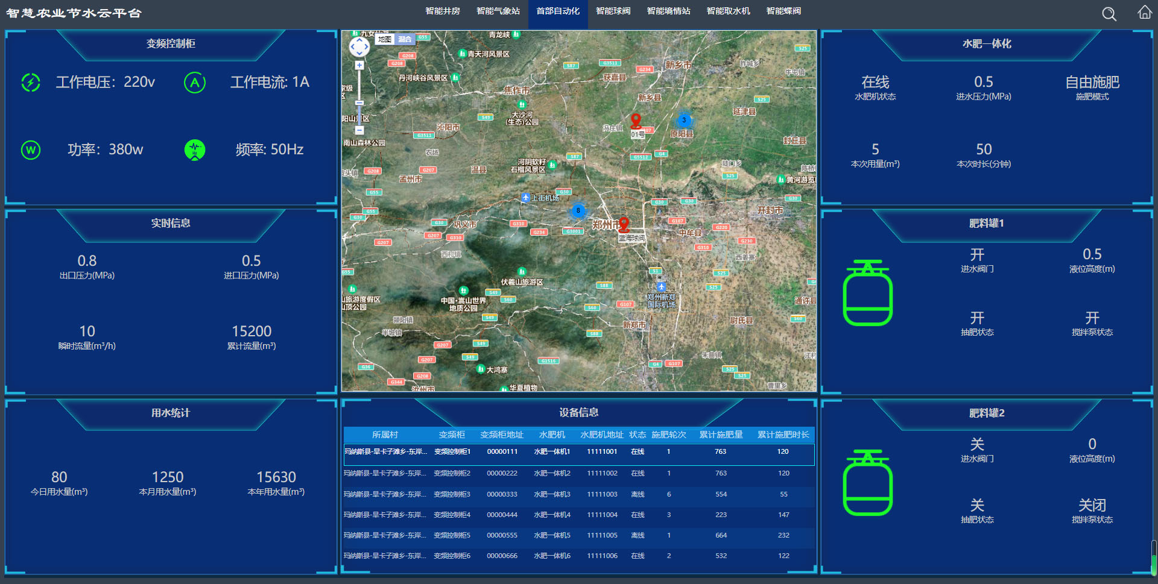
Task: Click the green 肥料罐2 tank icon
Action: point(867,483)
